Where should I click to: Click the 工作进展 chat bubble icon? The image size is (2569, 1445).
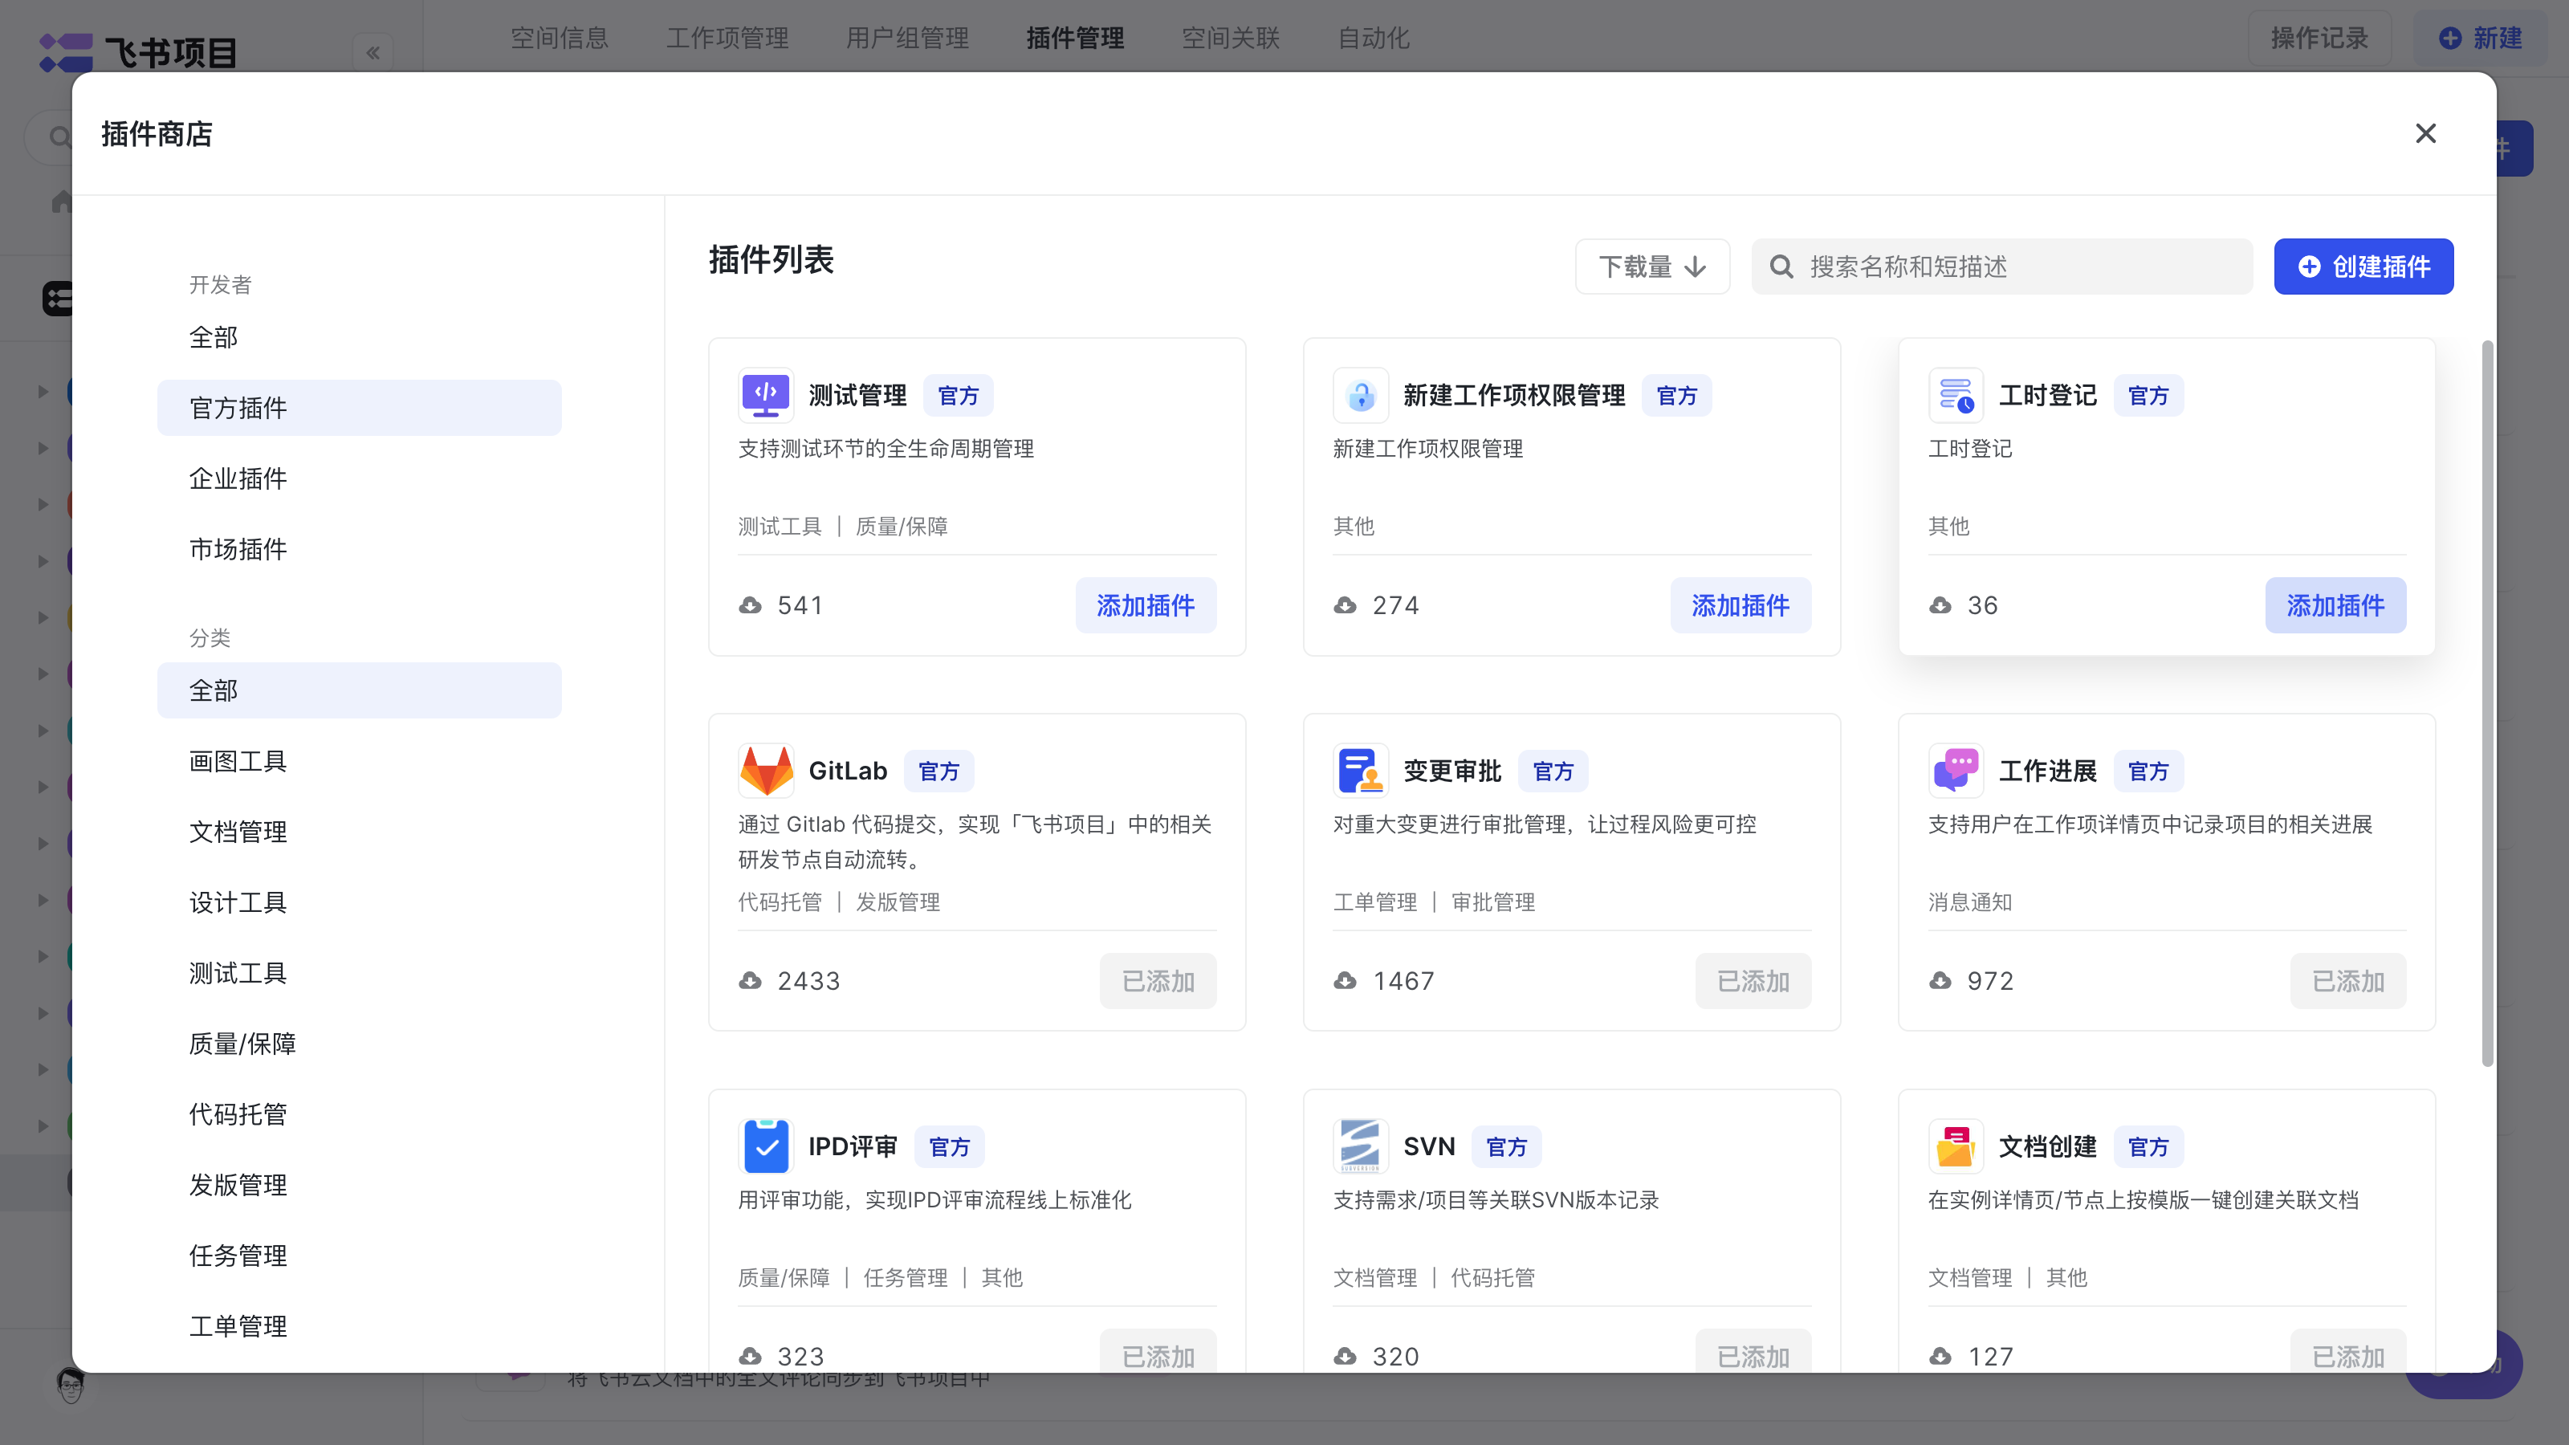(x=1956, y=771)
